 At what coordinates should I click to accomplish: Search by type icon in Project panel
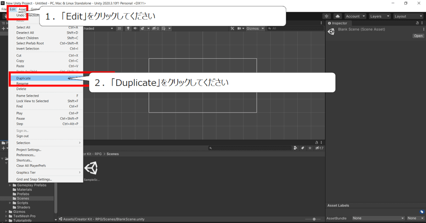pyautogui.click(x=296, y=148)
